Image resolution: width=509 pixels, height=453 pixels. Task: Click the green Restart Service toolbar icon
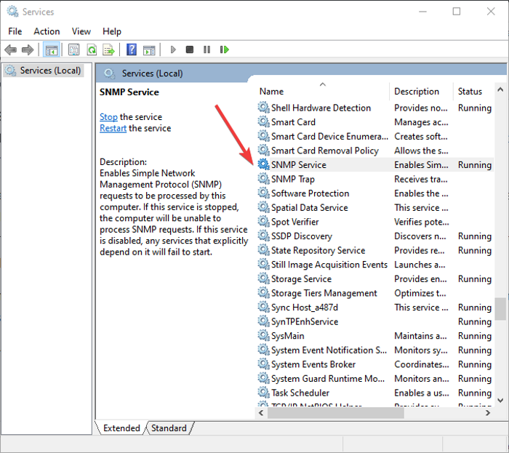click(x=225, y=49)
